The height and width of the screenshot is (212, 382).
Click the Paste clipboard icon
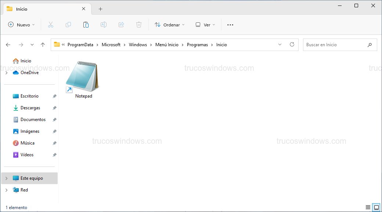coord(86,25)
